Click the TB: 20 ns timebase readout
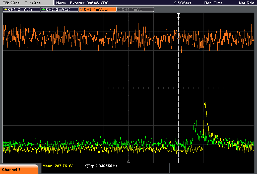Viewport: 257px width, 174px height. [11, 3]
